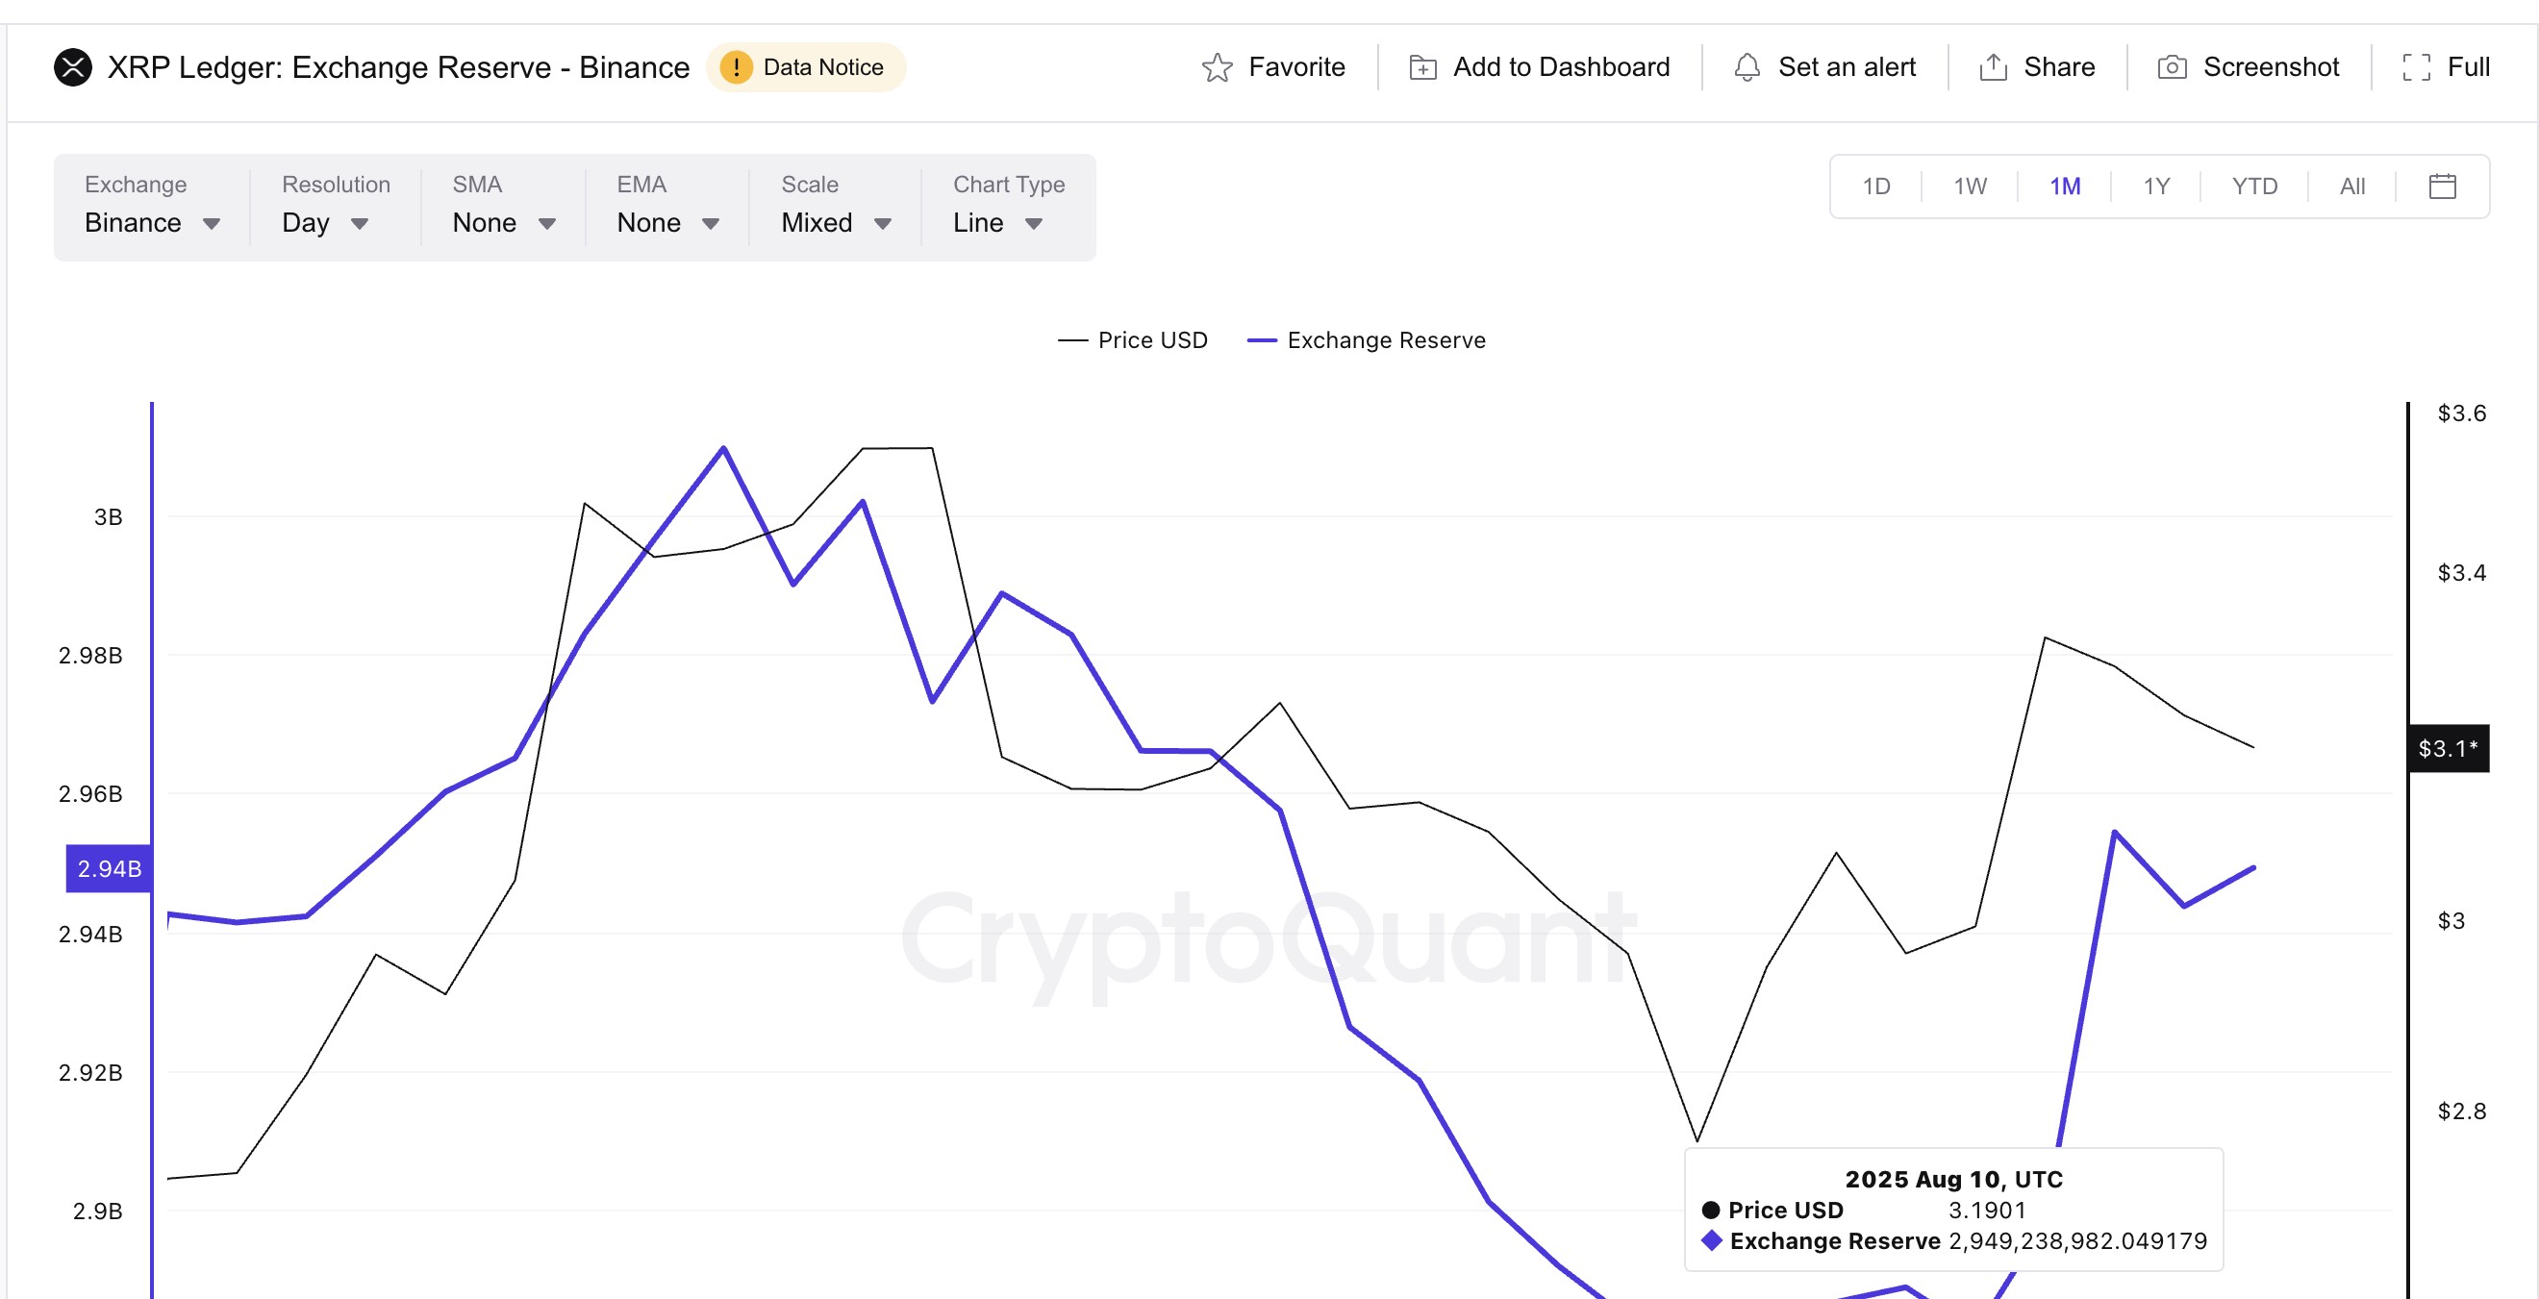Image resolution: width=2539 pixels, height=1299 pixels.
Task: Click the $2.8 right axis label
Action: (x=2461, y=1111)
